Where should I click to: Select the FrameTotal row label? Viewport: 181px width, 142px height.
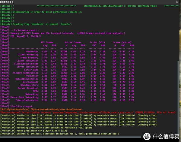(x=33, y=51)
